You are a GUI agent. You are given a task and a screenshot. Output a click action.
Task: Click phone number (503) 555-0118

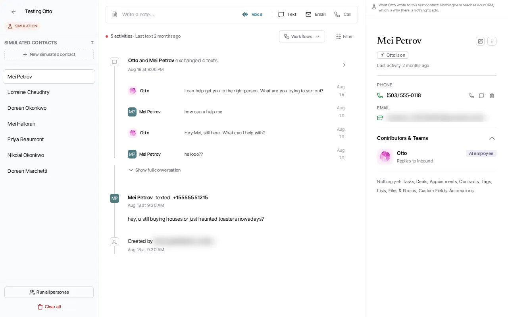click(404, 95)
